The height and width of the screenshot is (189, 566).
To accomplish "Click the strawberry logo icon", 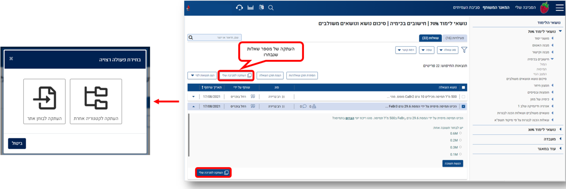I will point(544,8).
